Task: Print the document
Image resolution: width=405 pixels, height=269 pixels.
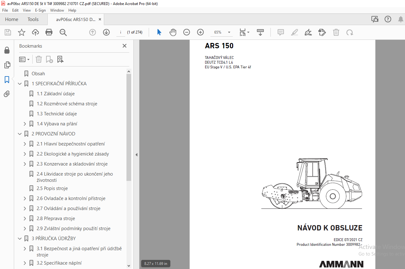Action: (x=49, y=32)
